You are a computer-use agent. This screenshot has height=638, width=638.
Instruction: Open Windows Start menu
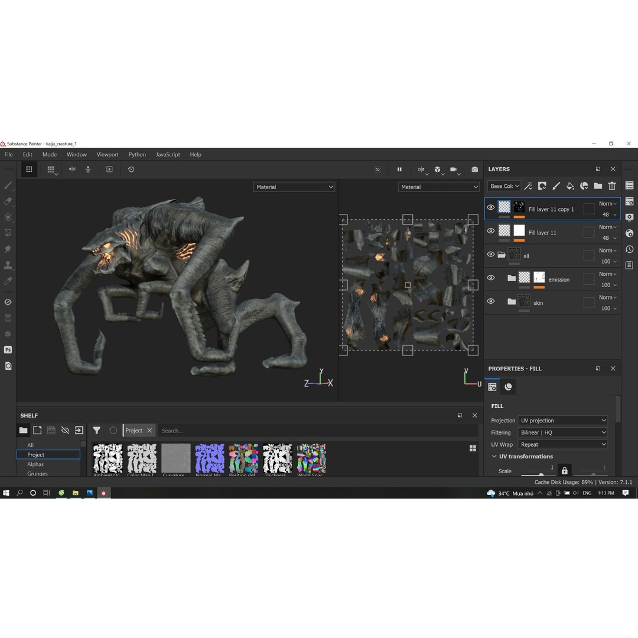pyautogui.click(x=6, y=493)
